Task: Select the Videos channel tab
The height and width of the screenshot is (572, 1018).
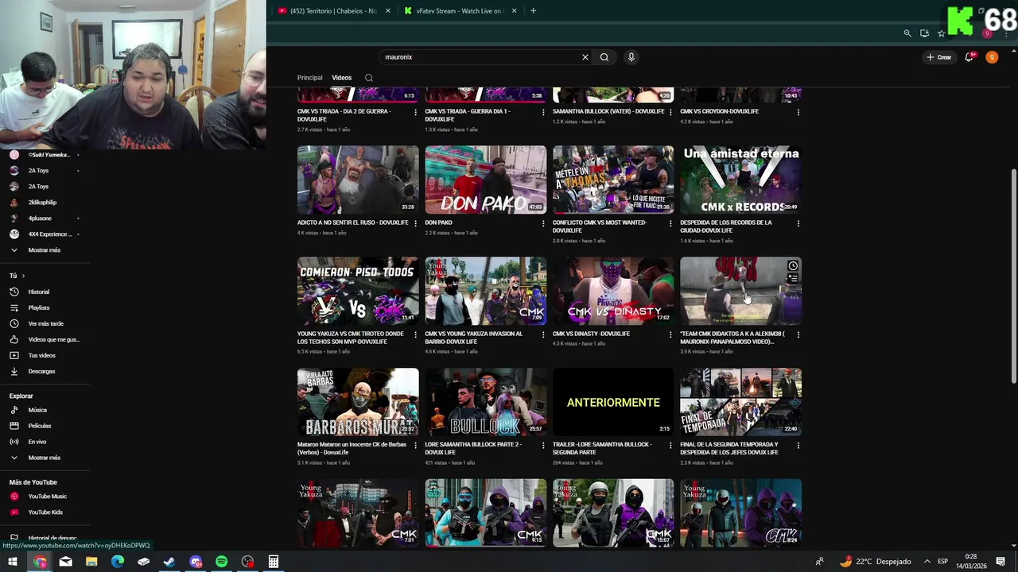Action: point(342,78)
